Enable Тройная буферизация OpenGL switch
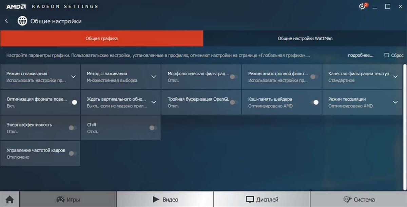This screenshot has width=407, height=207. click(234, 102)
